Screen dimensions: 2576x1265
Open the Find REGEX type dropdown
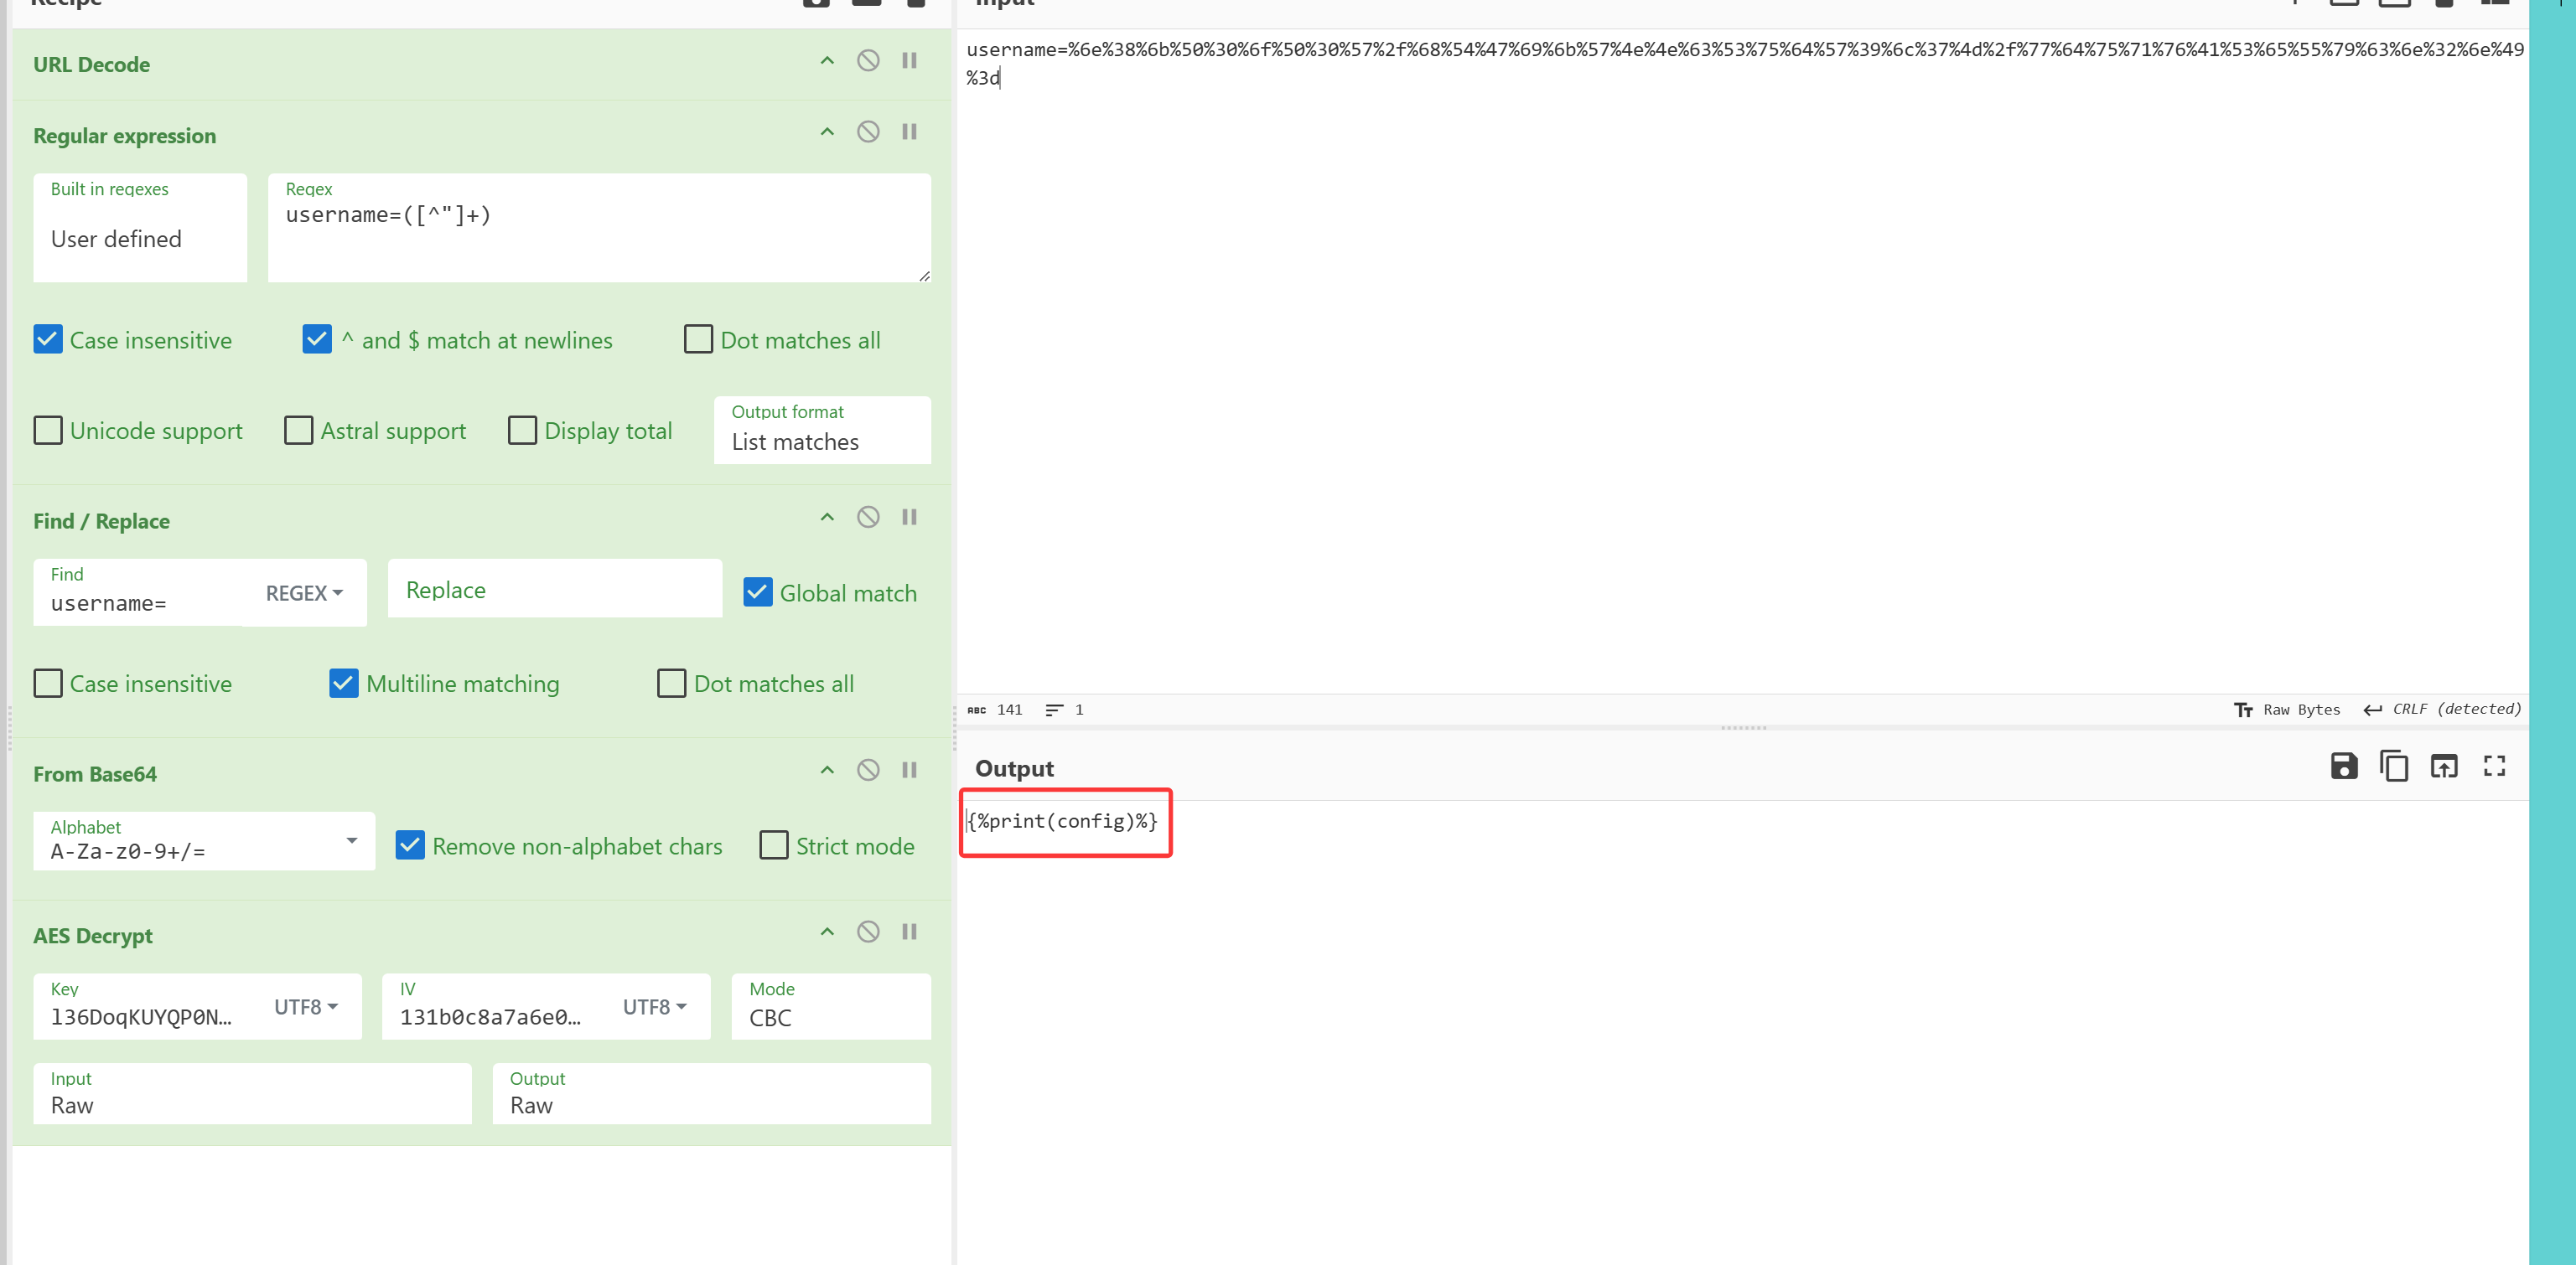[304, 593]
